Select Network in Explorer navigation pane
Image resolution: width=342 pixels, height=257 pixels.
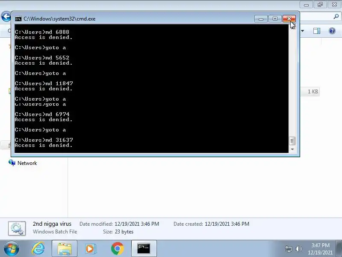coord(23,163)
